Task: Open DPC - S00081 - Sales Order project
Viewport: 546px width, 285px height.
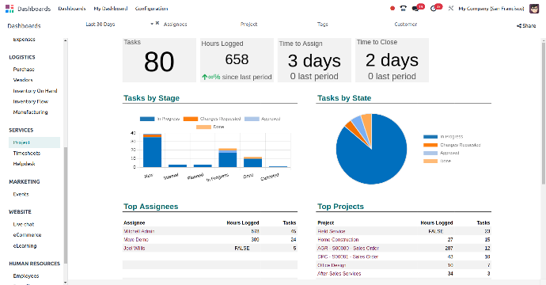Action: coord(348,256)
